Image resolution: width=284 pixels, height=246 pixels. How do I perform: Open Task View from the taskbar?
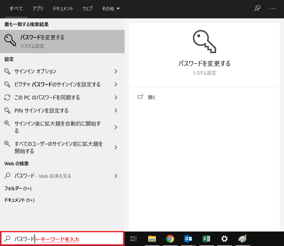133,239
